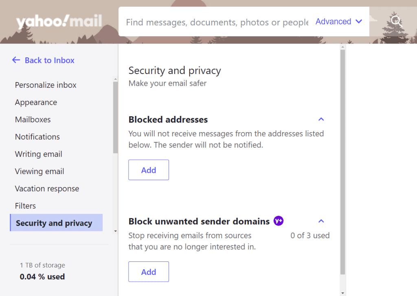Add a new blocked address
The width and height of the screenshot is (417, 296).
point(148,170)
